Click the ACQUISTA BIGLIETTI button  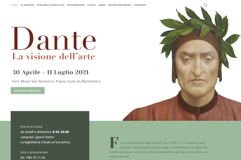28,91
